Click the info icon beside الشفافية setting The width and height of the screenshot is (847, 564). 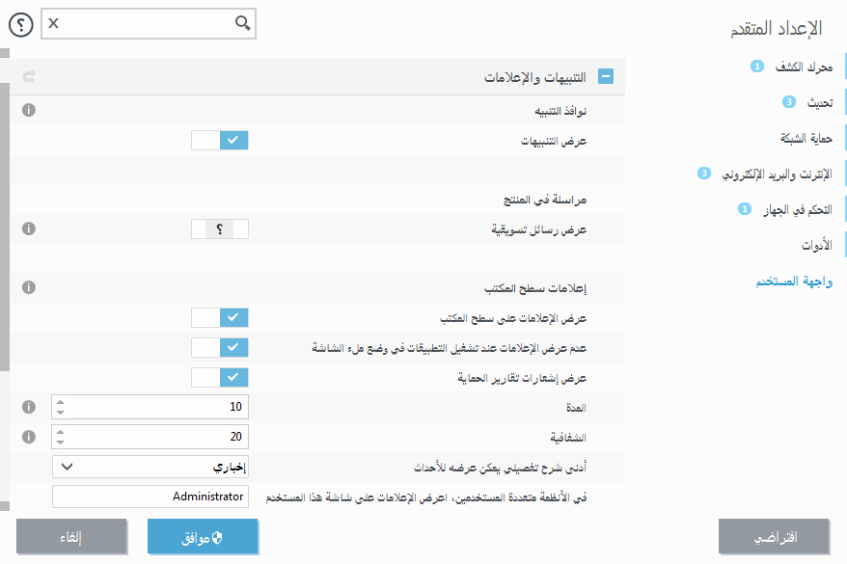tap(28, 436)
